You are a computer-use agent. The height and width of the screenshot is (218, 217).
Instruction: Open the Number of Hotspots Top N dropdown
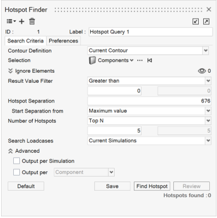[149, 121]
